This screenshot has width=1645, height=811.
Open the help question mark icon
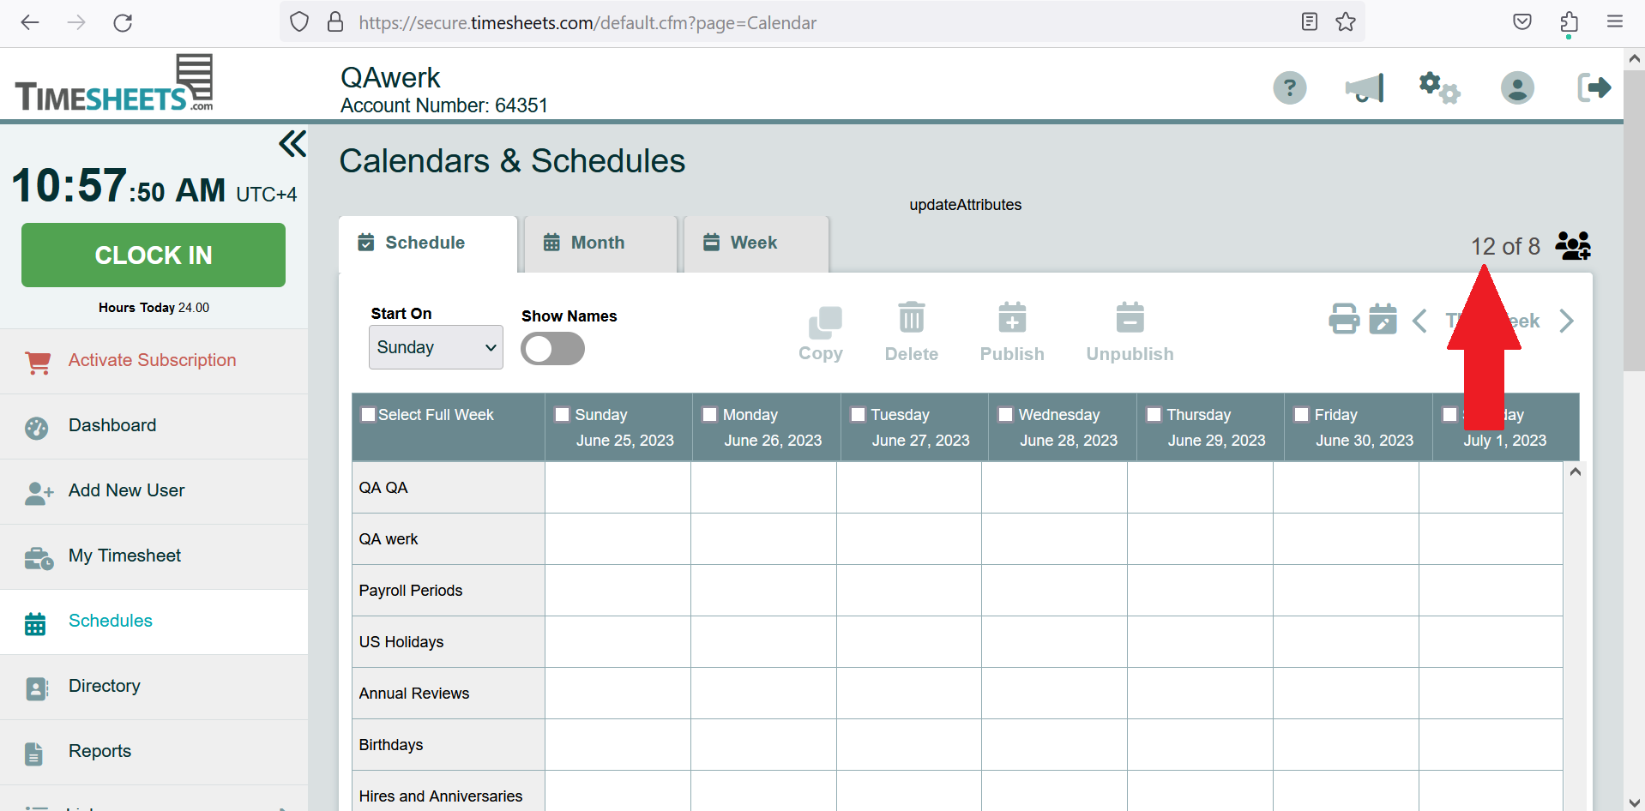[x=1289, y=87]
